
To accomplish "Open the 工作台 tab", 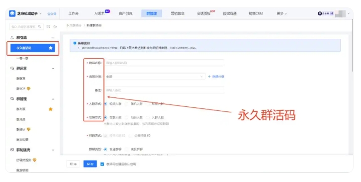I will (74, 13).
